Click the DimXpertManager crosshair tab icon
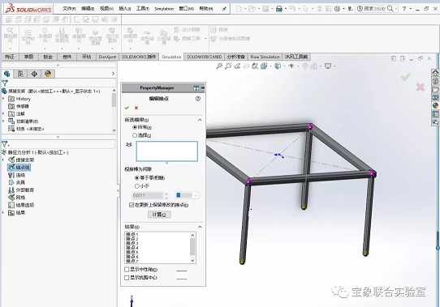 tap(34, 74)
